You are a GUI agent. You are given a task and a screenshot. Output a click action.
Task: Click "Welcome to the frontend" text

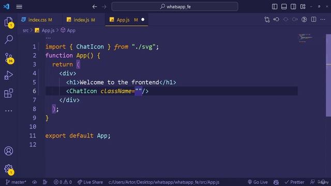119,82
